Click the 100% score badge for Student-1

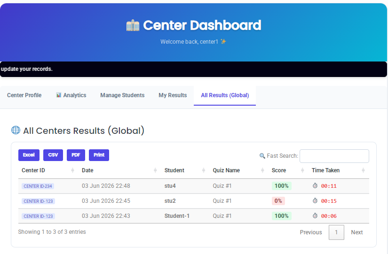click(282, 216)
